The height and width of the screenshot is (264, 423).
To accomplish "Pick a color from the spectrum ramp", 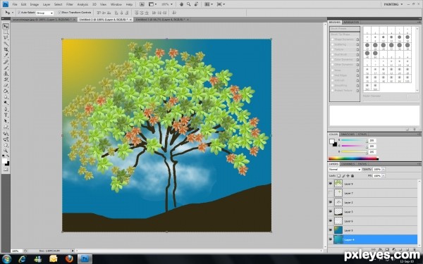I will point(353,158).
